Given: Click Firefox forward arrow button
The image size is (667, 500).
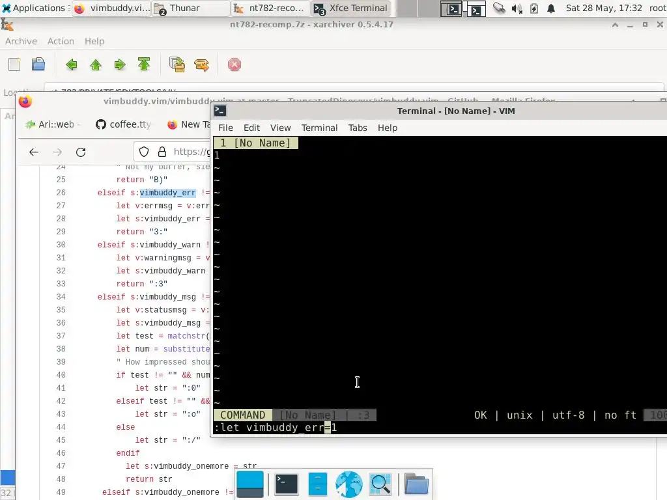Looking at the screenshot, I should 57,152.
